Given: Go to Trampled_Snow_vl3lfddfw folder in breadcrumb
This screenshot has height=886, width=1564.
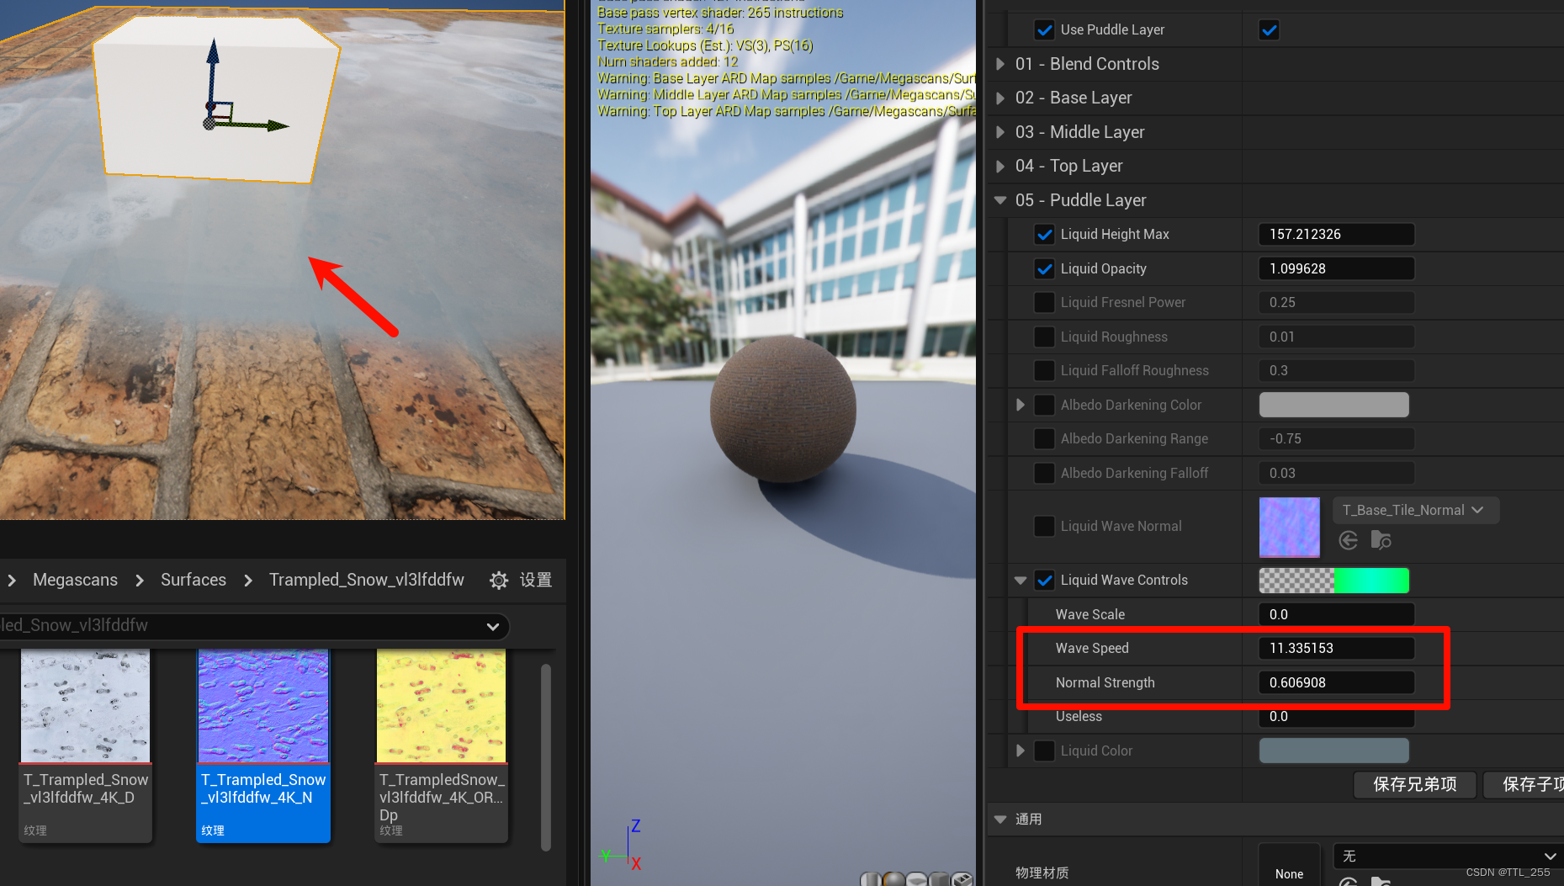Looking at the screenshot, I should (x=367, y=581).
